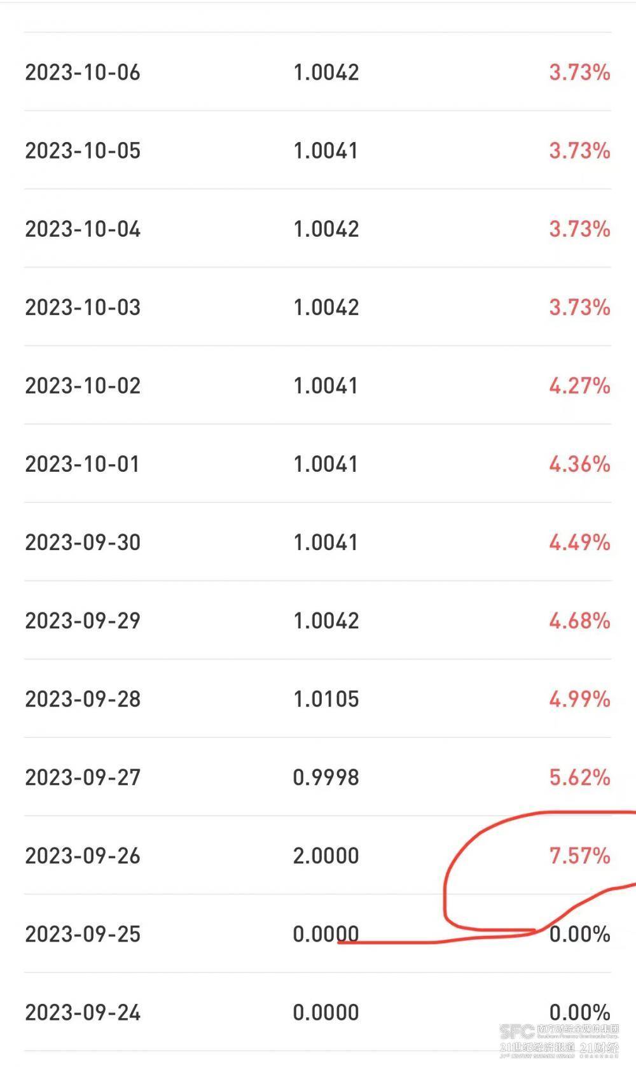Click the SFC watermark logo
Viewport: 636px width, 1067px height.
tap(516, 1032)
